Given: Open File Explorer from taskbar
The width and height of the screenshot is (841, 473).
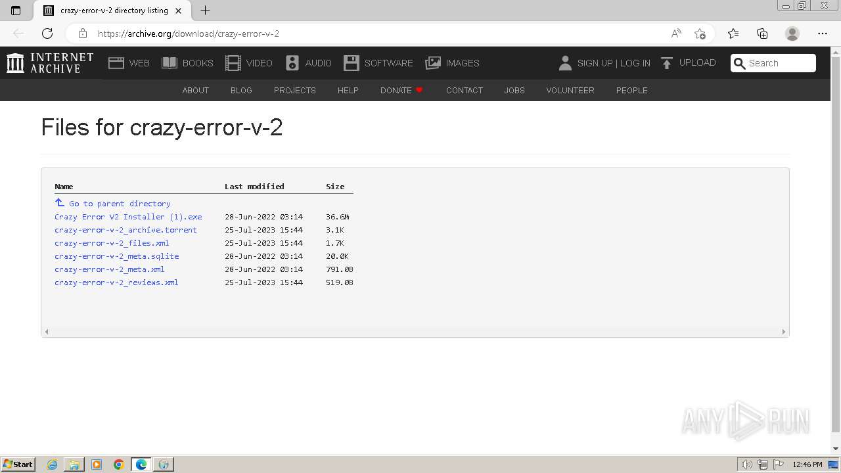Looking at the screenshot, I should pos(74,464).
